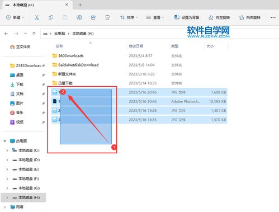Select the 本地磁盘 (H:) window tab

pyautogui.click(x=37, y=5)
